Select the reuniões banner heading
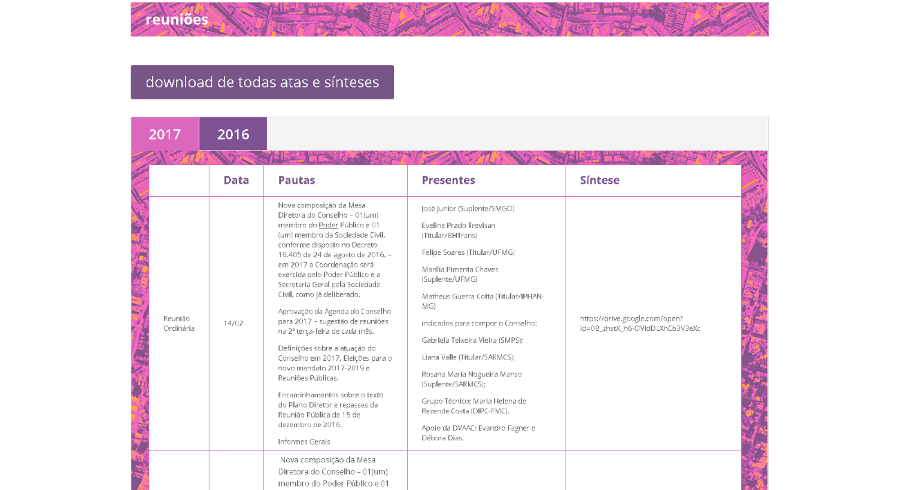This screenshot has width=898, height=490. click(x=177, y=19)
